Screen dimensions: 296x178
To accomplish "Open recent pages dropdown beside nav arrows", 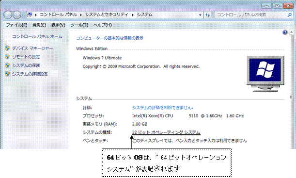I will point(23,15).
